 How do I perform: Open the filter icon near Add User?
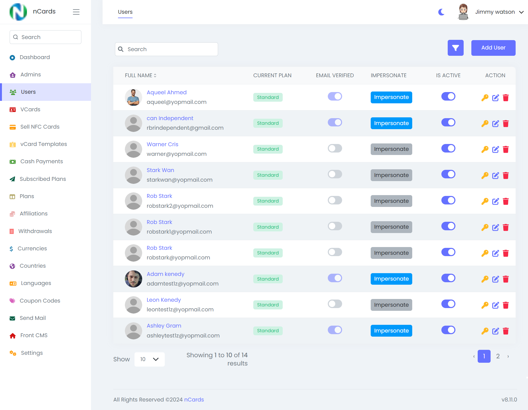click(x=455, y=48)
